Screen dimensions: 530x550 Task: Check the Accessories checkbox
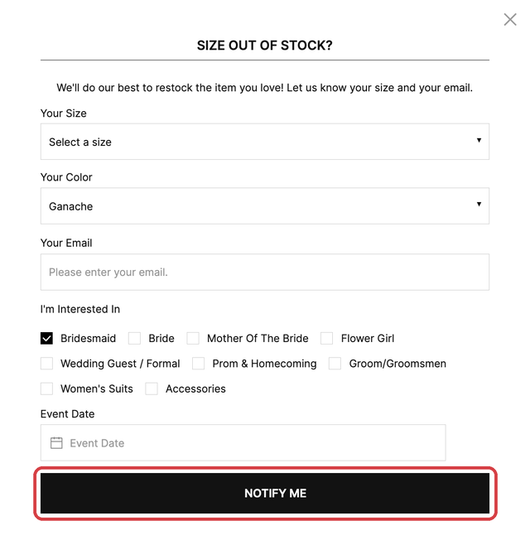[152, 389]
